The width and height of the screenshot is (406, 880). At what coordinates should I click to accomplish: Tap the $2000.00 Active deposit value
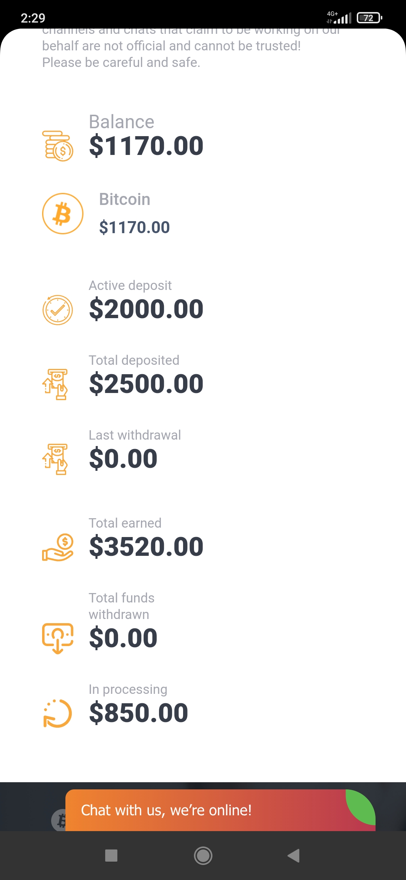pyautogui.click(x=146, y=309)
